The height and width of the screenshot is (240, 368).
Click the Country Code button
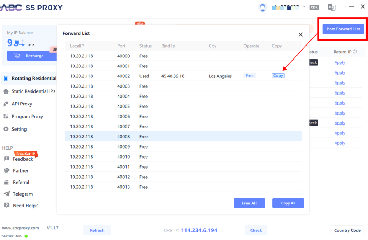pos(348,230)
